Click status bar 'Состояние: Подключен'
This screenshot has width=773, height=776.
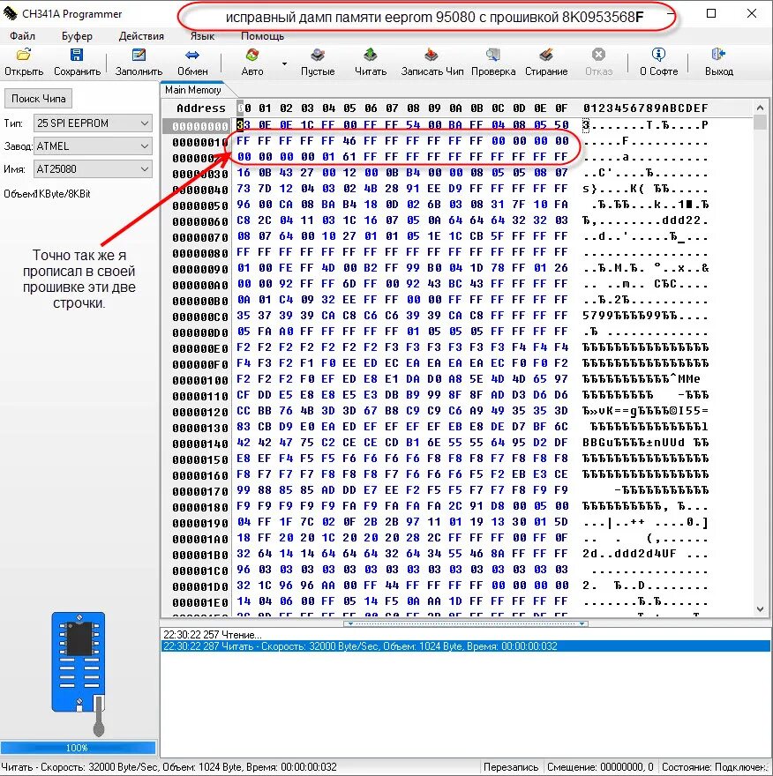[x=715, y=767]
